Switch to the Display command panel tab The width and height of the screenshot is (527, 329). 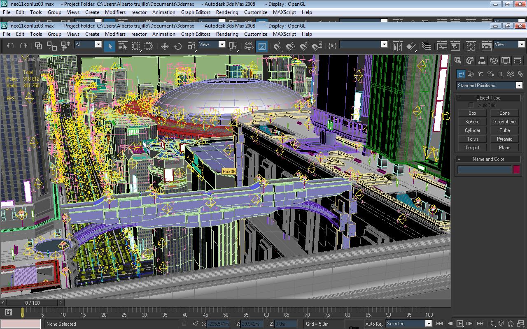tap(506, 61)
